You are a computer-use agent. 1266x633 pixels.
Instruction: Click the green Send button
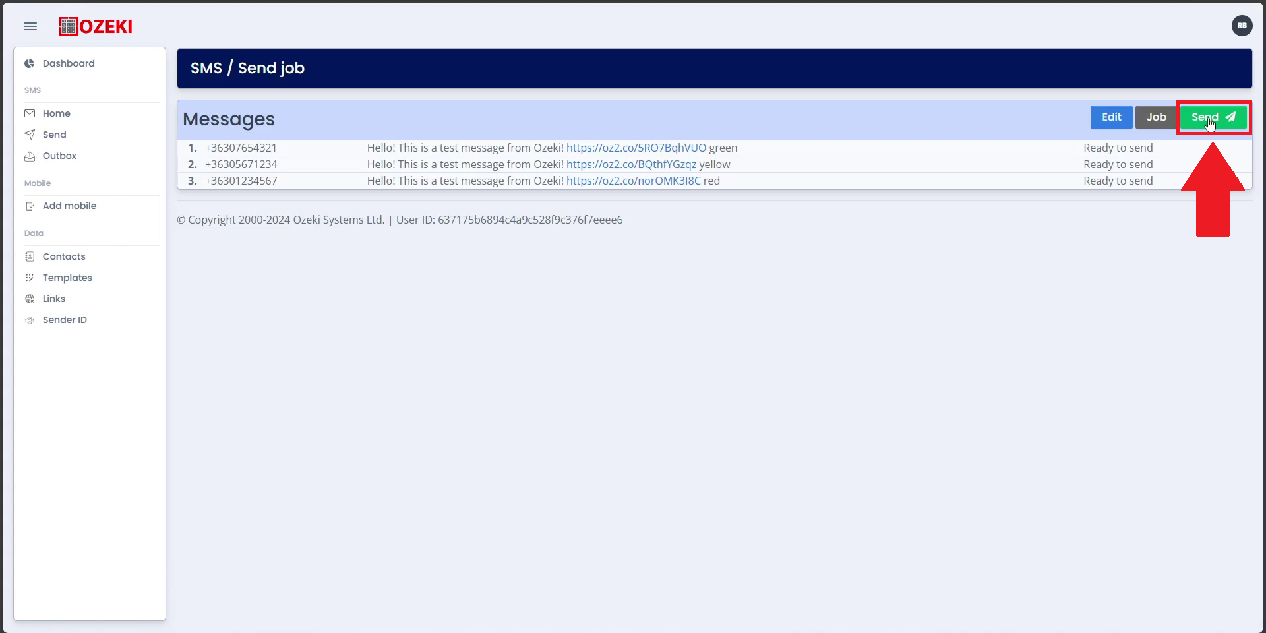(x=1213, y=117)
